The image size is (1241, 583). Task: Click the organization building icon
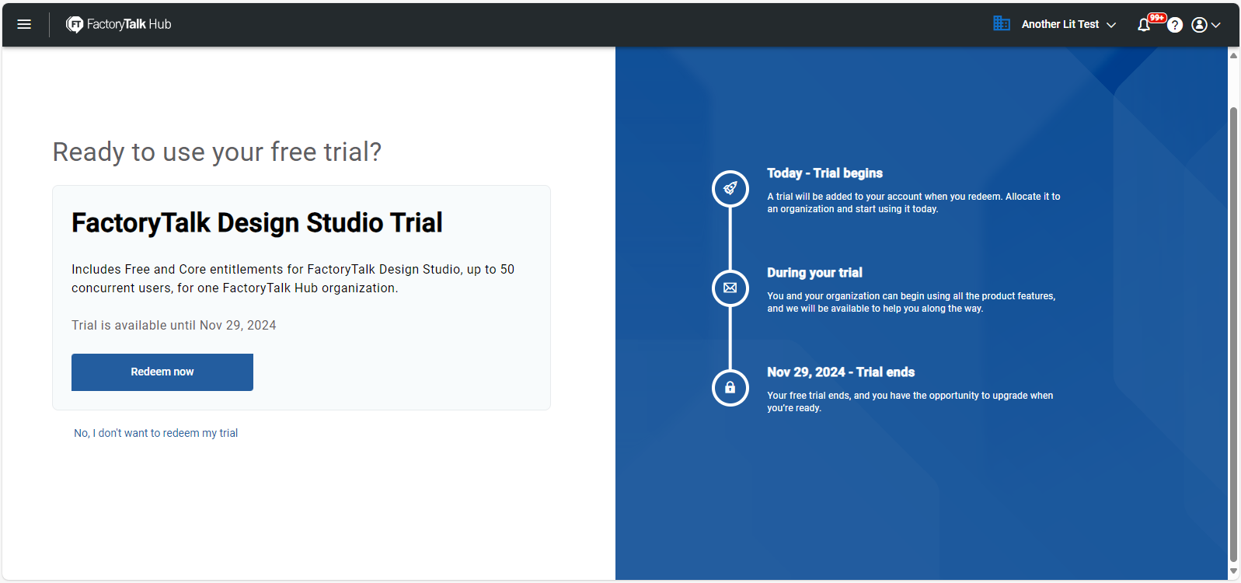tap(1002, 23)
